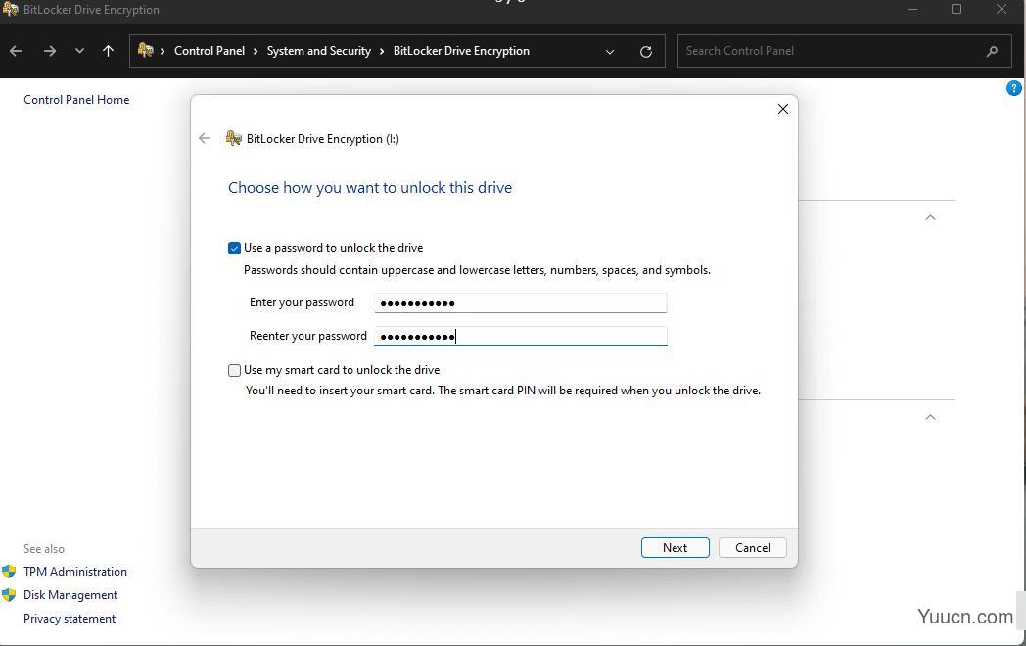Viewport: 1026px width, 646px height.
Task: Enable Use my smart card to unlock
Action: coord(234,370)
